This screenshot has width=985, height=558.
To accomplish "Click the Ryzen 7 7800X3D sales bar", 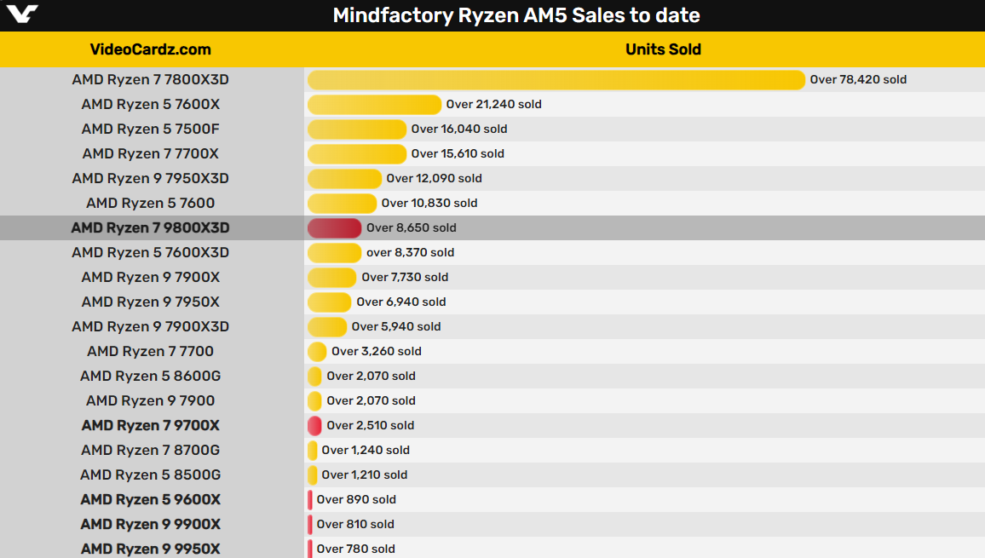I will point(556,80).
